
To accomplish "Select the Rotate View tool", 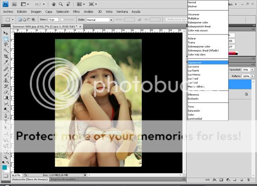I will tap(68, 4).
